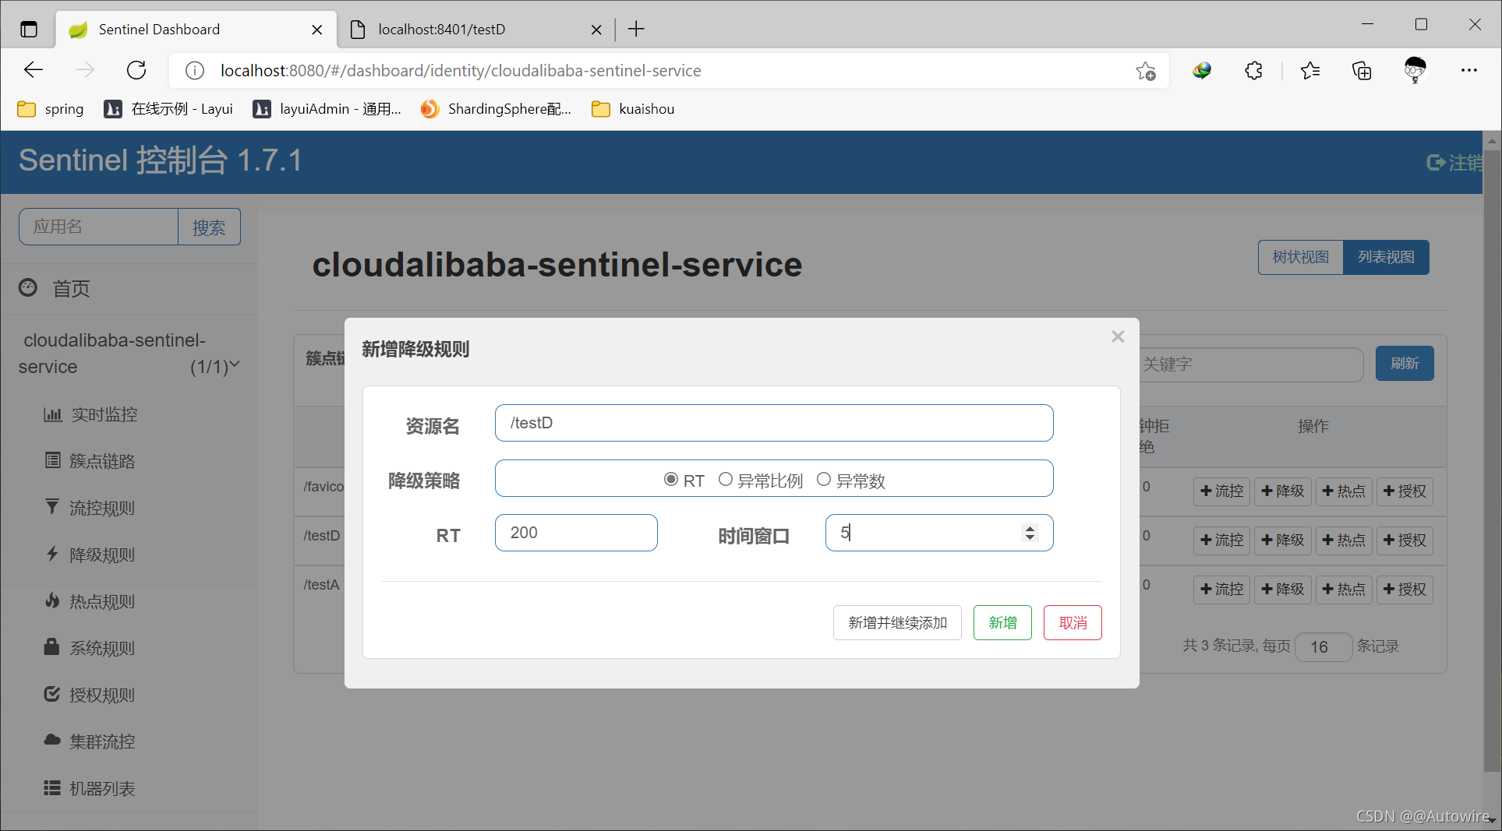Open the collections icon
Viewport: 1502px width, 831px height.
click(x=1362, y=71)
